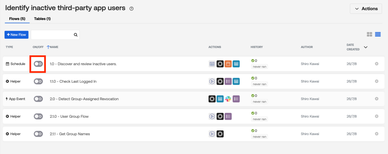Enable the 2.0 Detect Group-Assigned Revocation flow
Image resolution: width=388 pixels, height=154 pixels.
[38, 99]
